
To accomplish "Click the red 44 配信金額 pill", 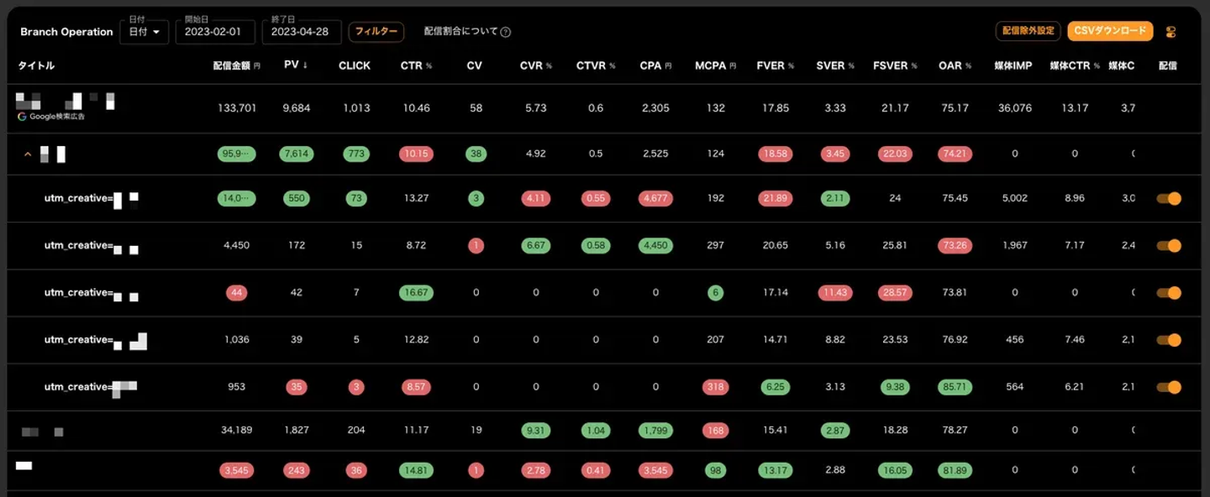I will pos(236,293).
